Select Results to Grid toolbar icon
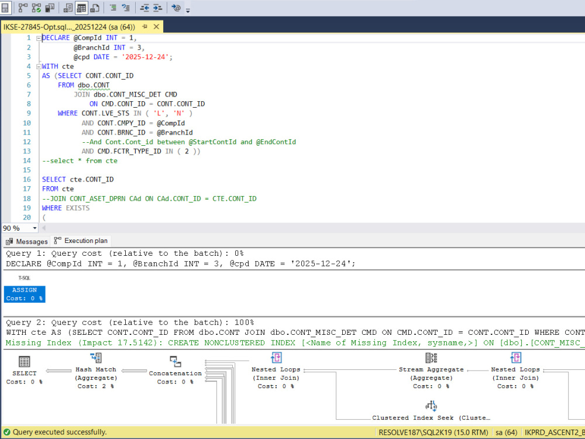This screenshot has height=439, width=585. [81, 8]
